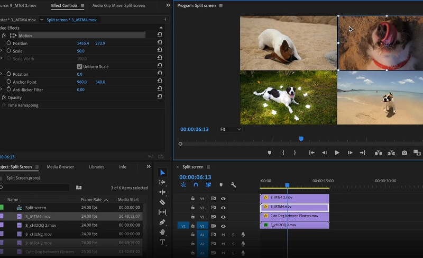The image size is (423, 258).
Task: Play the Program monitor sequence
Action: click(337, 153)
